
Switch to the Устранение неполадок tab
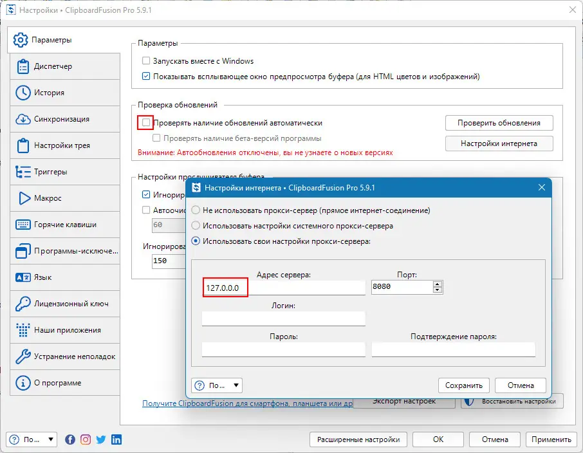(x=65, y=356)
